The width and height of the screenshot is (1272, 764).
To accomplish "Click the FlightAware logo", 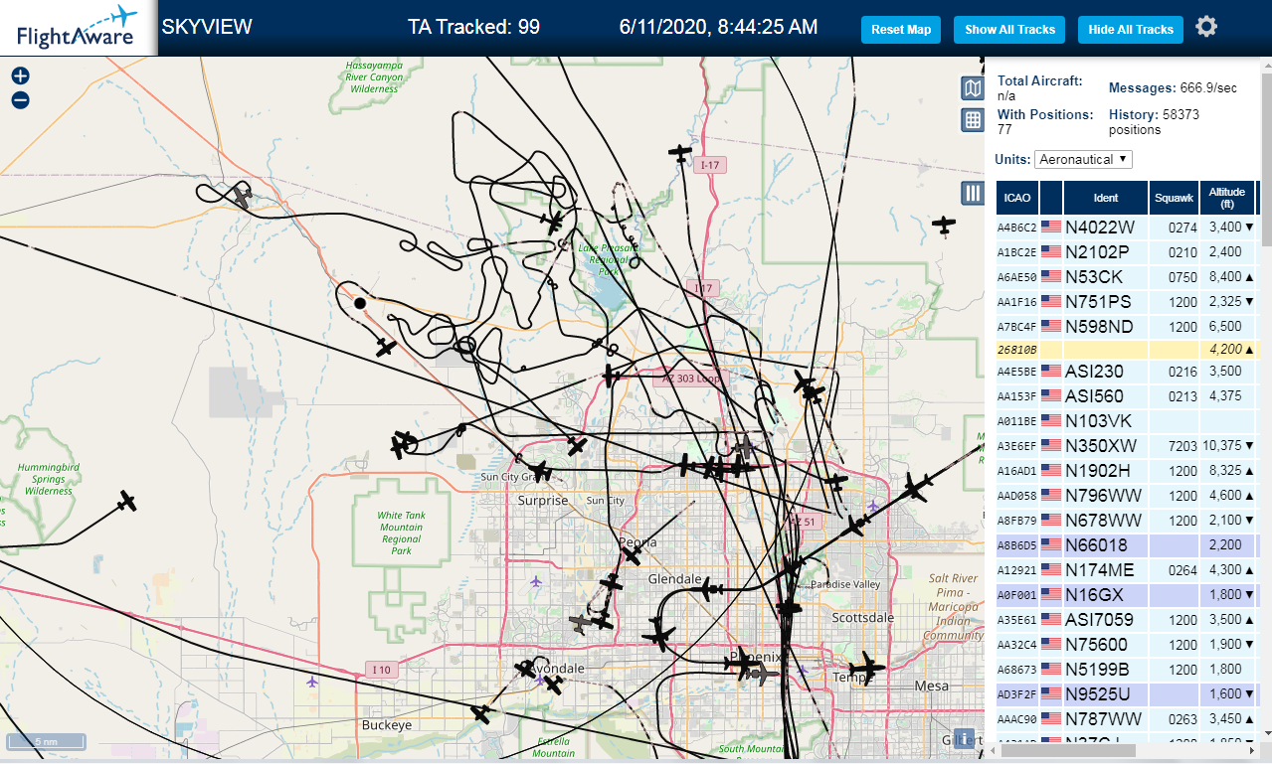I will point(78,28).
